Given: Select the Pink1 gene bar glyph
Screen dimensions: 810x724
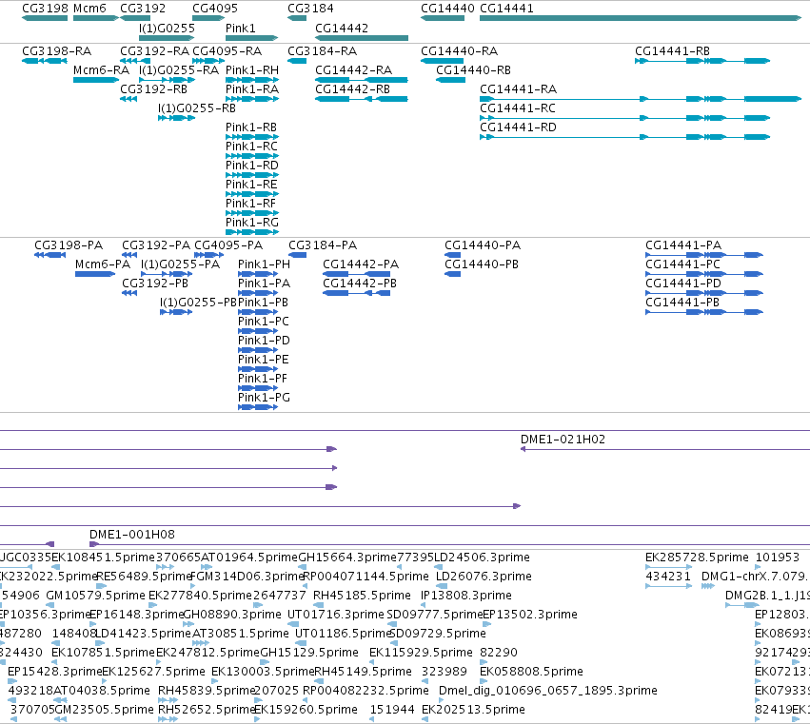Looking at the screenshot, I should 251,38.
